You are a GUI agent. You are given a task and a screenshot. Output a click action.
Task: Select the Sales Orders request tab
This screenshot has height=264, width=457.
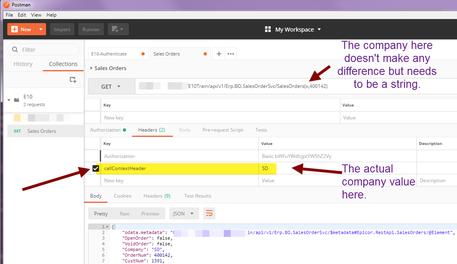(181, 54)
